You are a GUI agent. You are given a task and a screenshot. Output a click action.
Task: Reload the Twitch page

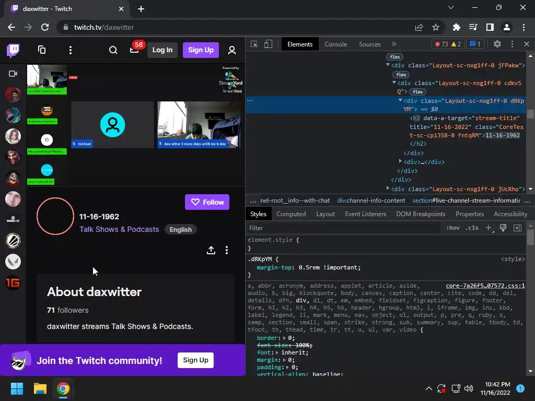pyautogui.click(x=45, y=27)
